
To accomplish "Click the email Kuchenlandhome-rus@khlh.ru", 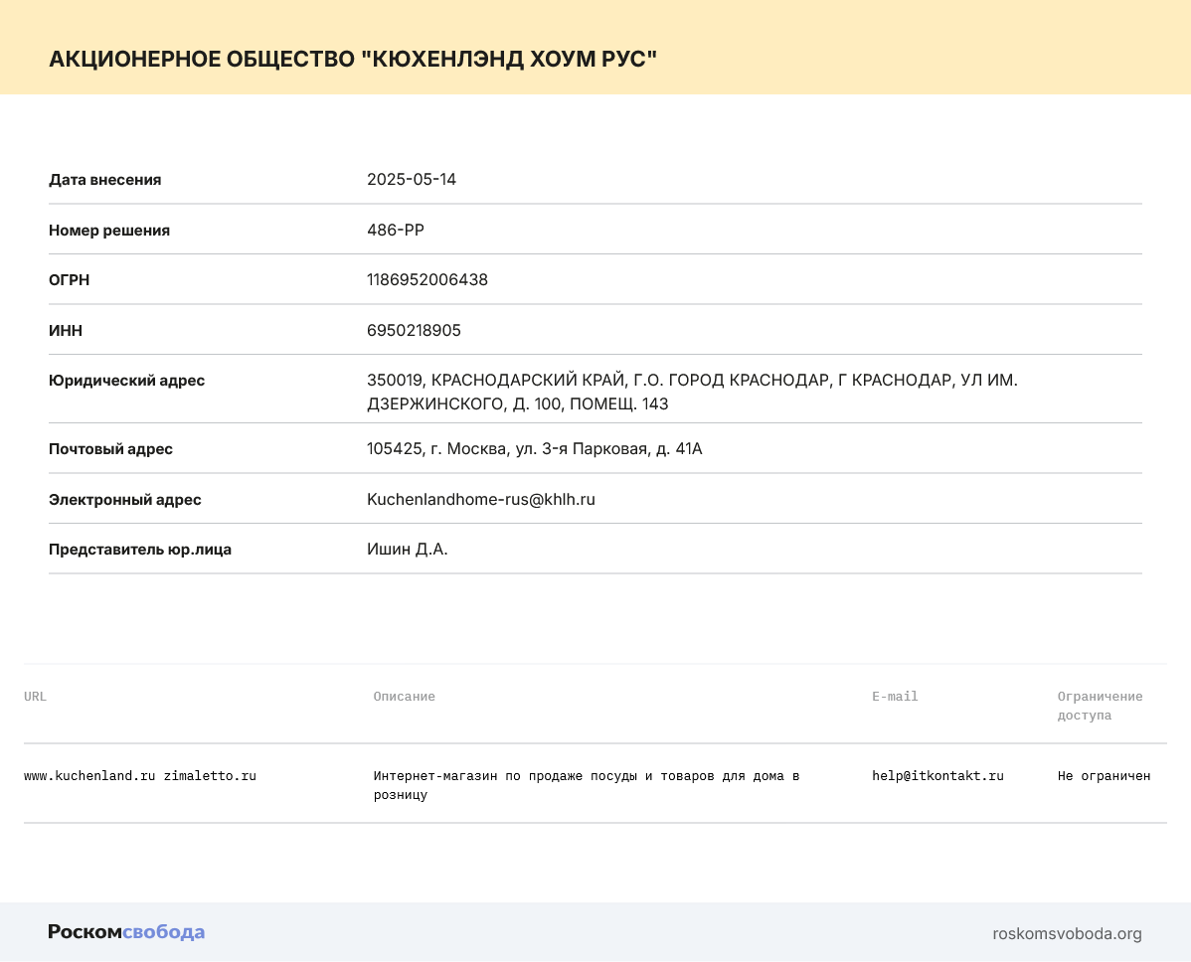I will coord(481,500).
